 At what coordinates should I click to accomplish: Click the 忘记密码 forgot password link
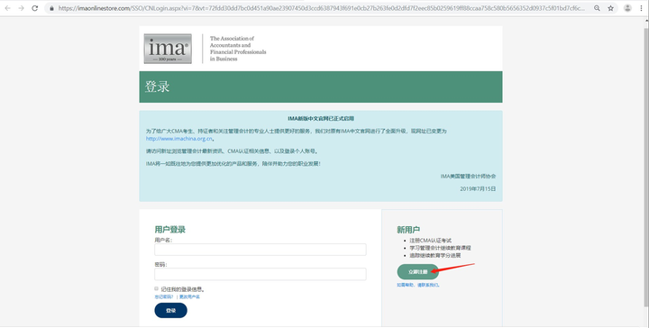point(164,297)
